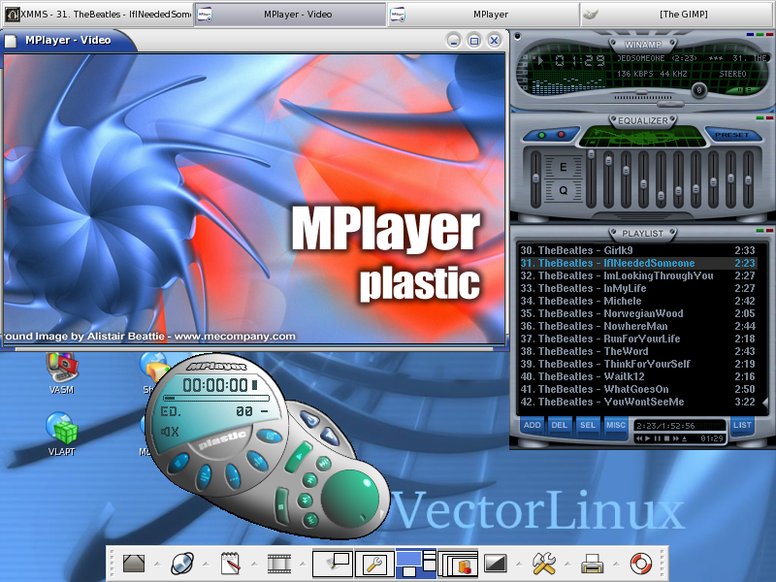Toggle the red equalizer auto button
Image resolution: width=776 pixels, height=582 pixels.
click(x=562, y=135)
